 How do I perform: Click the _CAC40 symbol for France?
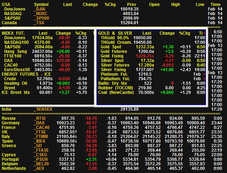point(41,127)
